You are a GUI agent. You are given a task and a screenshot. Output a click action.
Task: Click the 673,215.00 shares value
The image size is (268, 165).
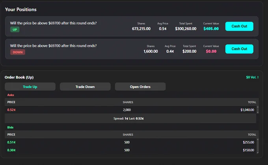[141, 29]
